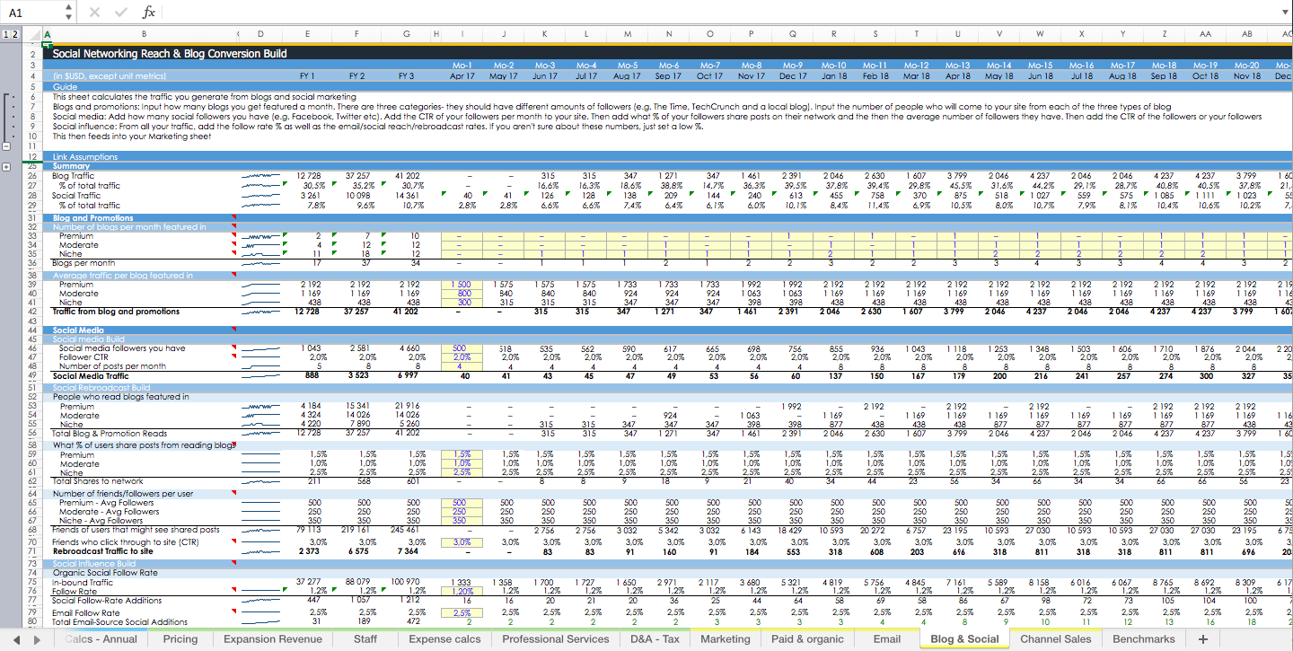
Task: Select the Blog & Social sheet tab
Action: tap(964, 639)
